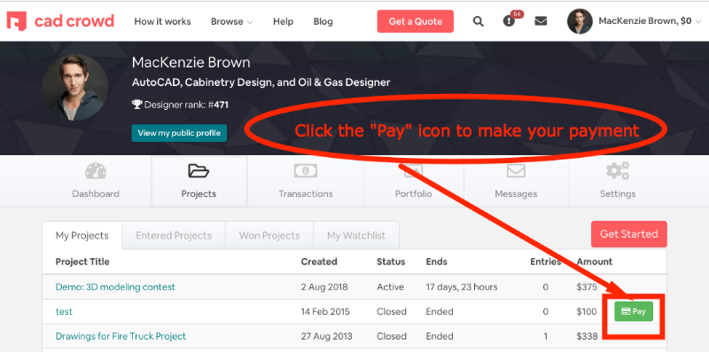Click the trophy icon beside Designer rank
This screenshot has height=352, width=709.
click(137, 105)
